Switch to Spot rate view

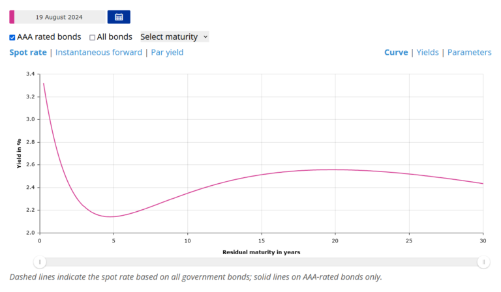pyautogui.click(x=27, y=52)
